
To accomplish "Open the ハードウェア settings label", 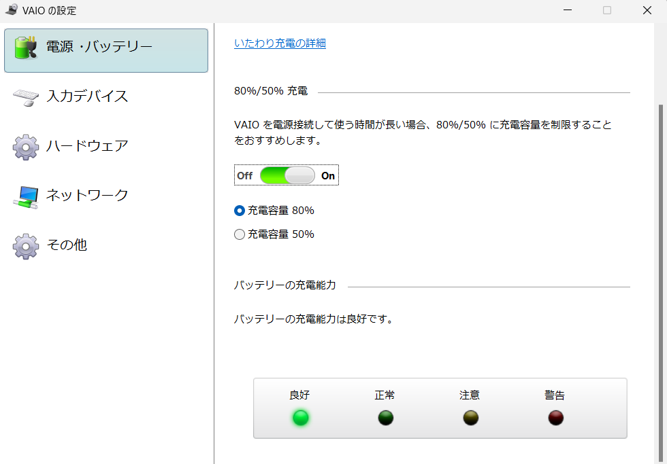I will 87,146.
